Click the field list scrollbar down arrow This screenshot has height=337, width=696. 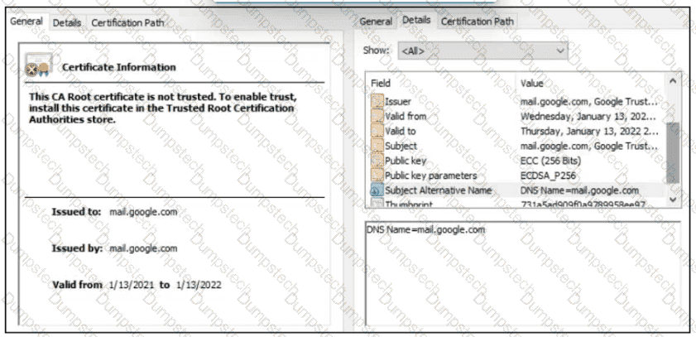pyautogui.click(x=672, y=199)
